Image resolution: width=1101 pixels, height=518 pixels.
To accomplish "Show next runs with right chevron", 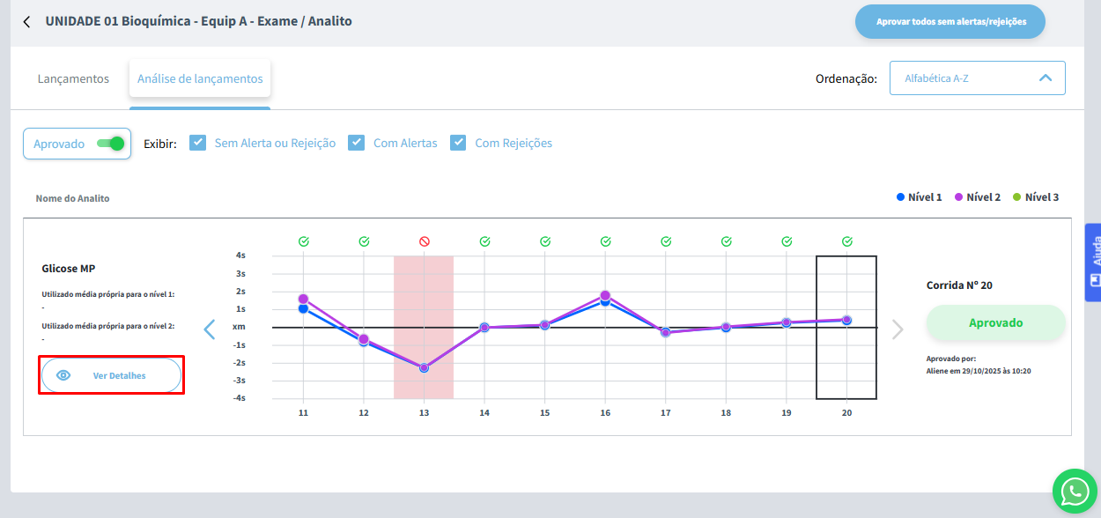I will [x=898, y=329].
